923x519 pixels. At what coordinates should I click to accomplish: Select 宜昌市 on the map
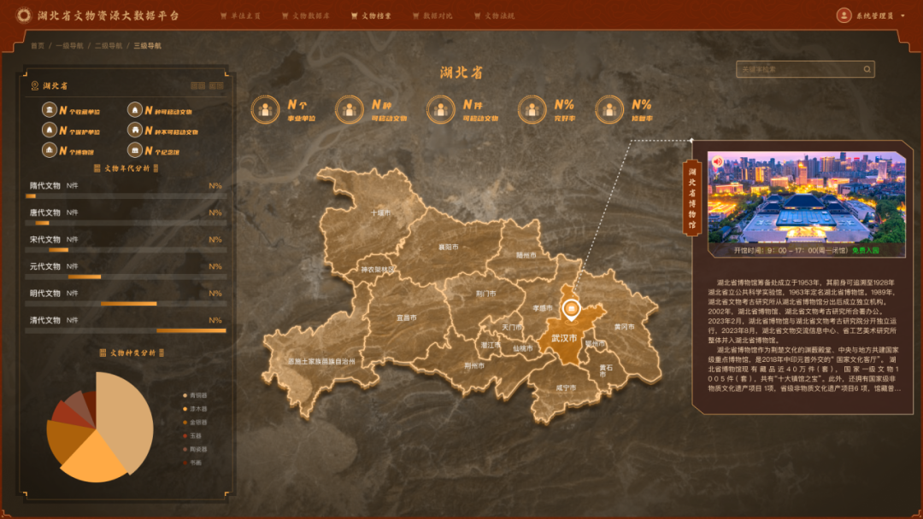click(x=406, y=318)
